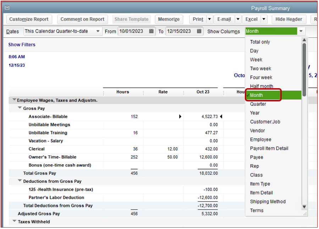Image resolution: width=319 pixels, height=229 pixels.
Task: Open the E-mail dropdown arrow
Action: pyautogui.click(x=238, y=19)
